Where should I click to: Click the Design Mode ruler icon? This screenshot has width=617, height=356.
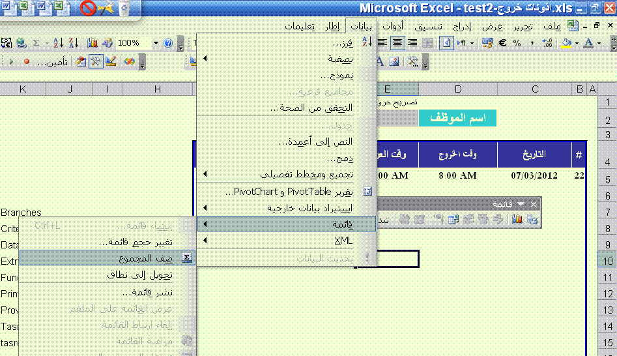(x=111, y=61)
